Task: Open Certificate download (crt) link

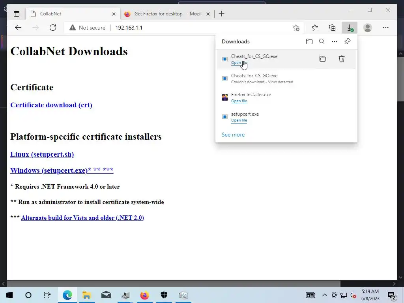Action: tap(51, 105)
